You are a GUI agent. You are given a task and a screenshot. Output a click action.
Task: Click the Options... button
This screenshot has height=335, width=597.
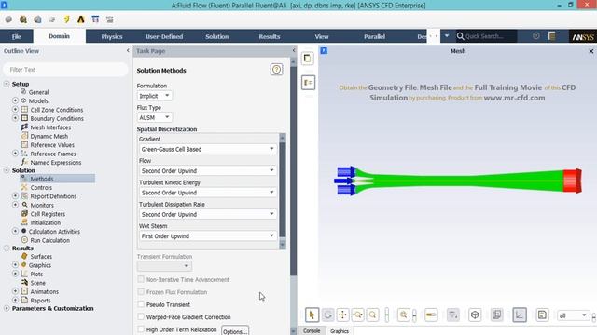tap(235, 331)
